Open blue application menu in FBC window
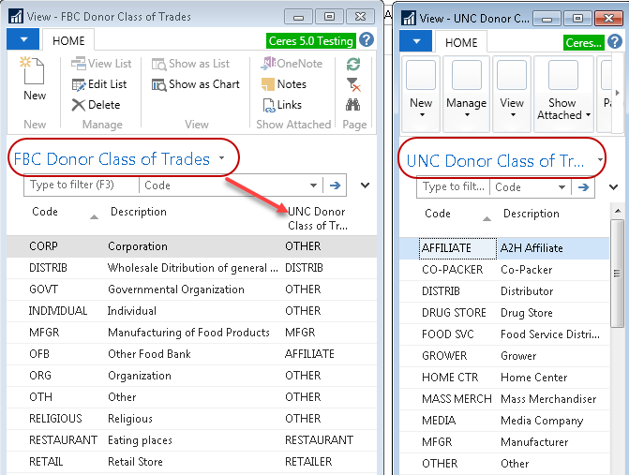This screenshot has height=475, width=629. point(22,40)
